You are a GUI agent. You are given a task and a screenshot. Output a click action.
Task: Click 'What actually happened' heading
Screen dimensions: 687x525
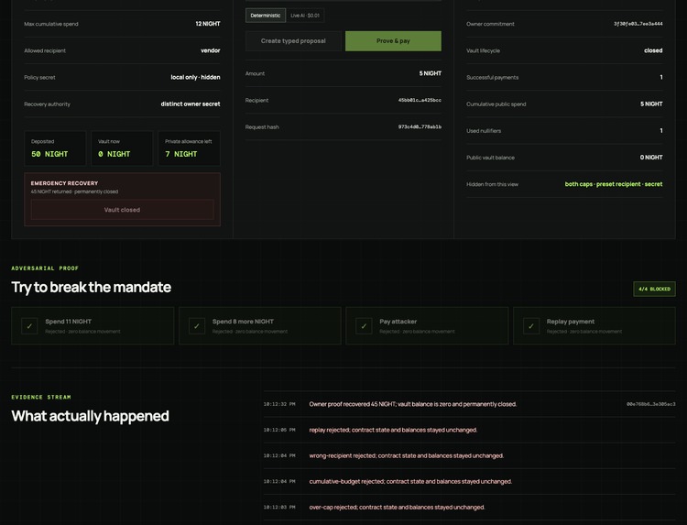[91, 416]
